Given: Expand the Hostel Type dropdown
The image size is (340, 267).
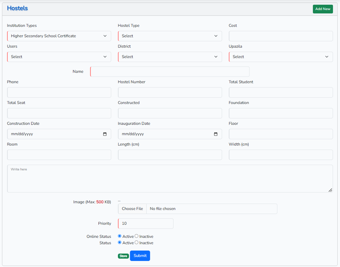Looking at the screenshot, I should click(x=170, y=36).
